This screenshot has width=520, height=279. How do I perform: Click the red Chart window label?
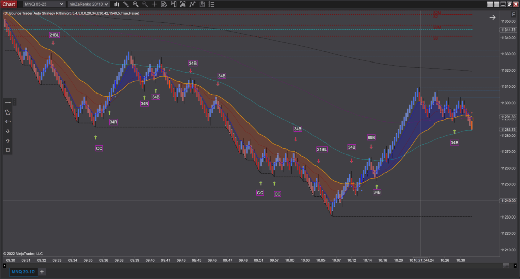(9, 4)
